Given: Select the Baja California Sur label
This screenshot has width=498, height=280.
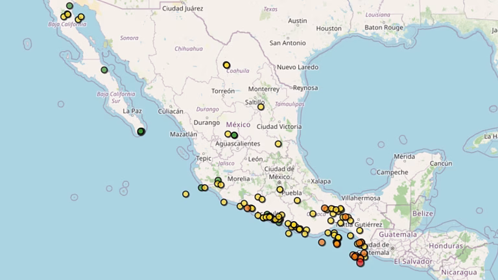Looking at the screenshot, I should 116,97.
